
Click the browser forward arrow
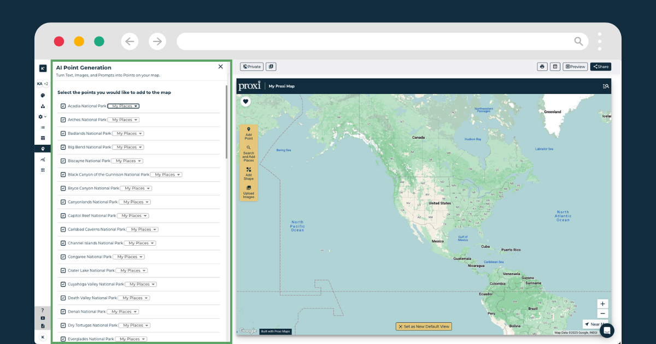pos(157,41)
